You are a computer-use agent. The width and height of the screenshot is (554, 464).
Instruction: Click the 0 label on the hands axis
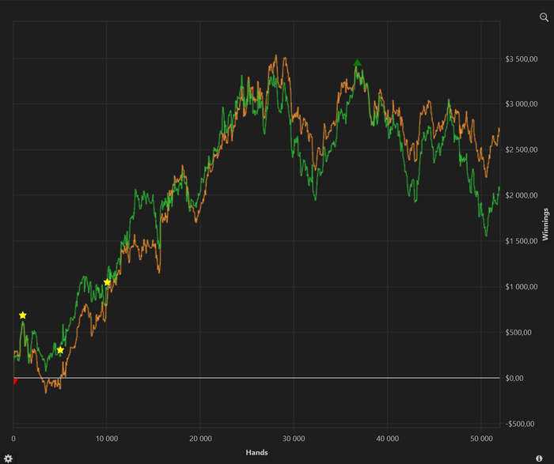(x=13, y=439)
